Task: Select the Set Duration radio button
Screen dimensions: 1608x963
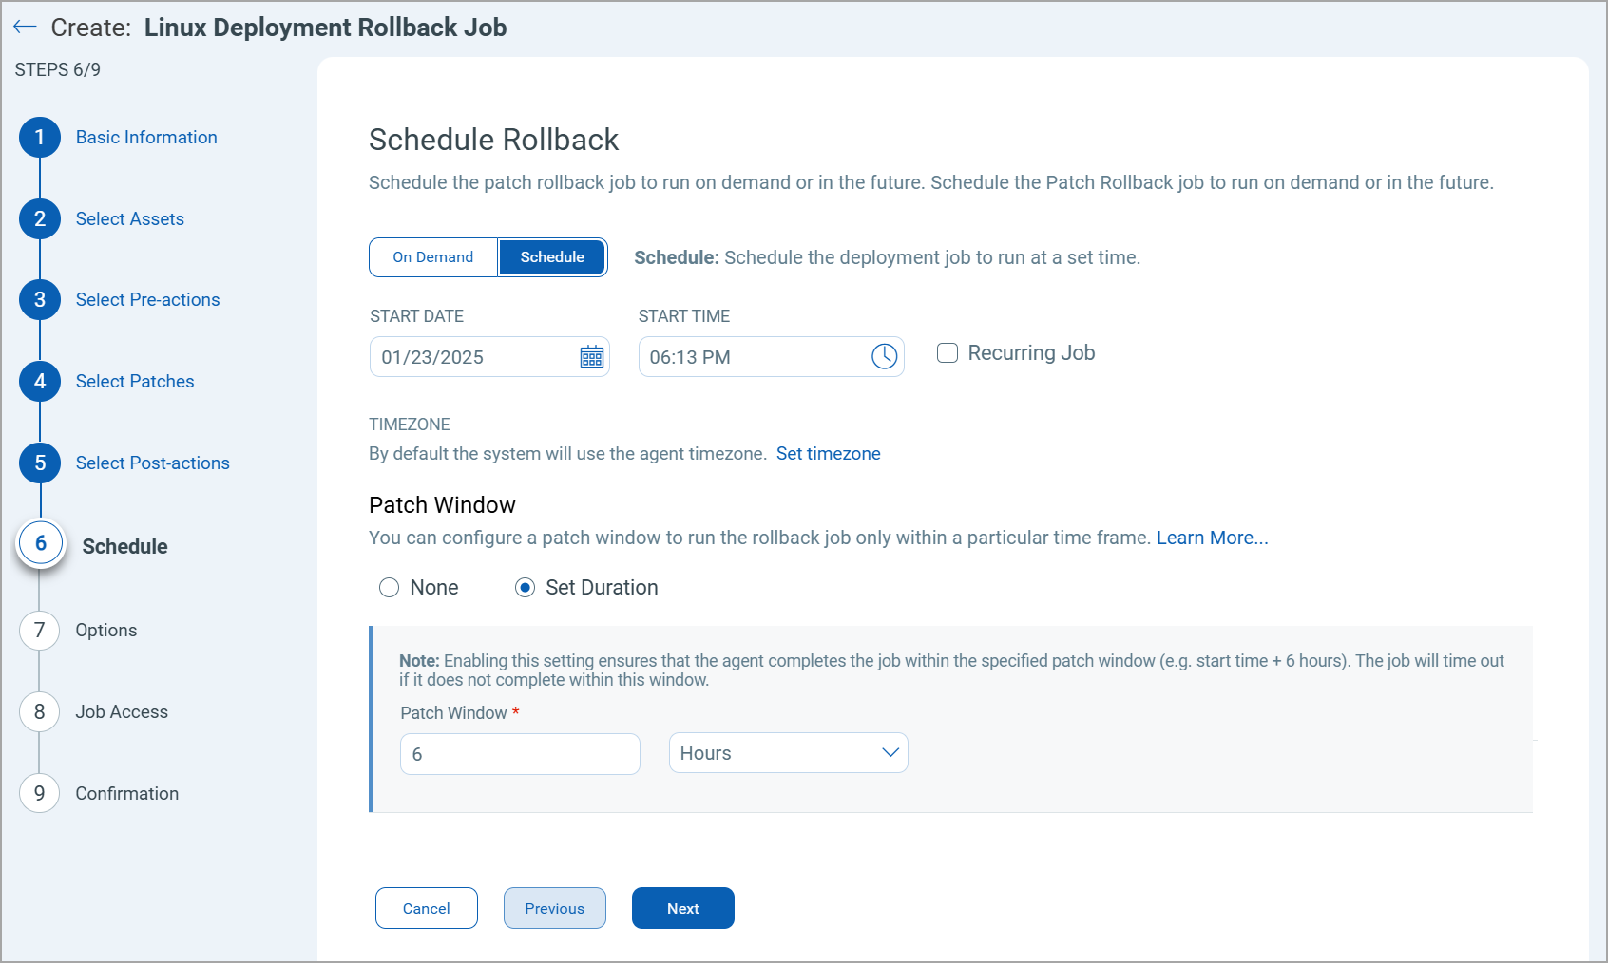Action: [525, 587]
